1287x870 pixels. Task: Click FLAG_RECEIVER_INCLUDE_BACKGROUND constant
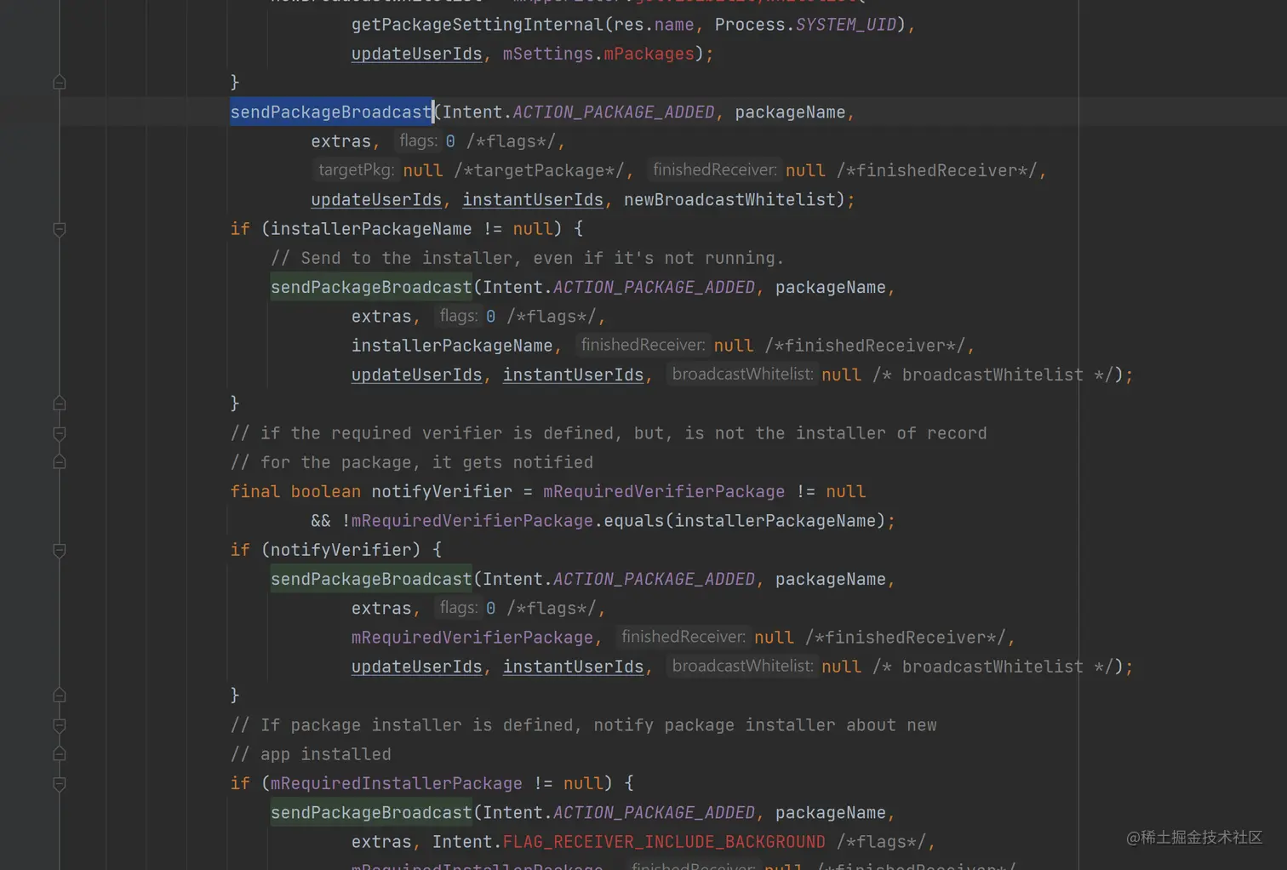[x=664, y=841]
